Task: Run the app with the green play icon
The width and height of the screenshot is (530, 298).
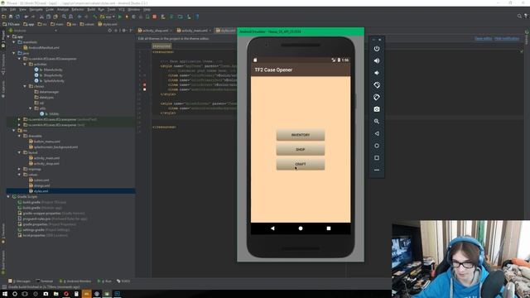Action: tap(119, 17)
